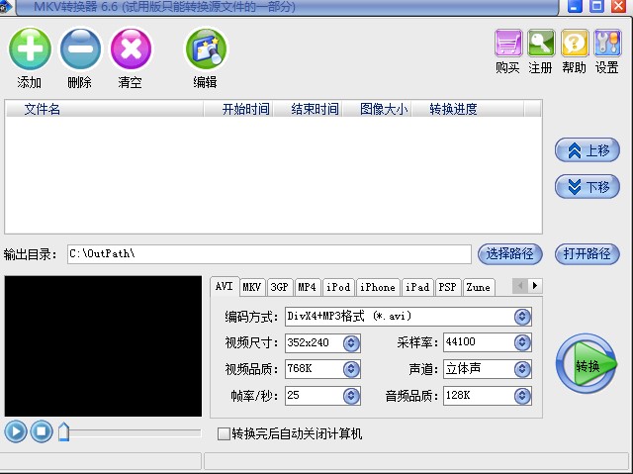The width and height of the screenshot is (633, 474).
Task: Click the 结束时间 column header
Action: point(308,109)
